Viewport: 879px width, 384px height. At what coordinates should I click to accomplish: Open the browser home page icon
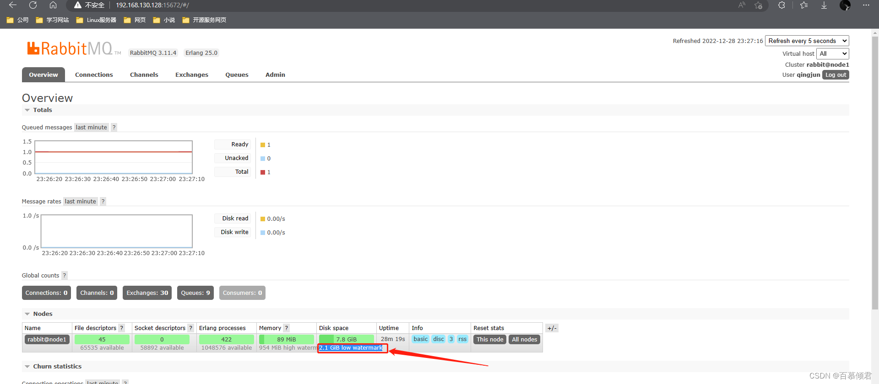53,5
